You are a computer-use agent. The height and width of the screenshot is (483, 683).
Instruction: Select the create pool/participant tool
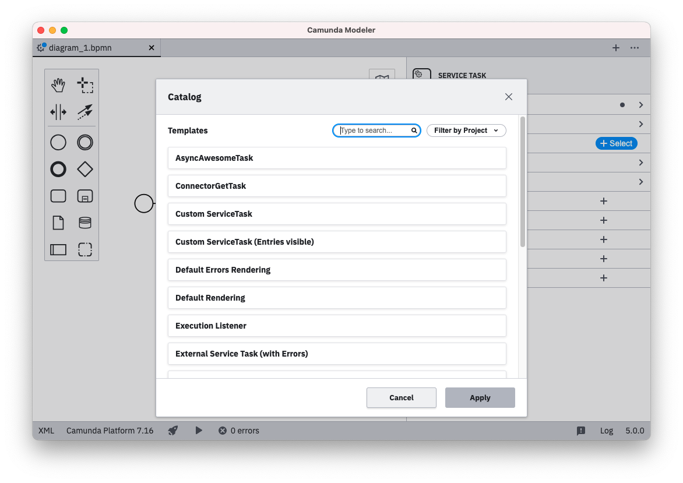[x=58, y=249]
